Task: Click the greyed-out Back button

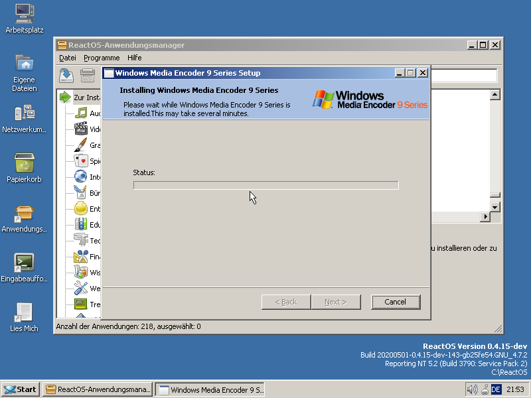Action: 286,302
